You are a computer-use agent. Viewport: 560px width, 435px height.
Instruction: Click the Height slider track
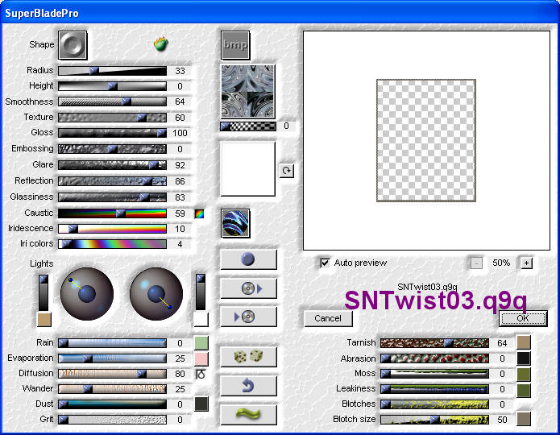click(x=112, y=86)
